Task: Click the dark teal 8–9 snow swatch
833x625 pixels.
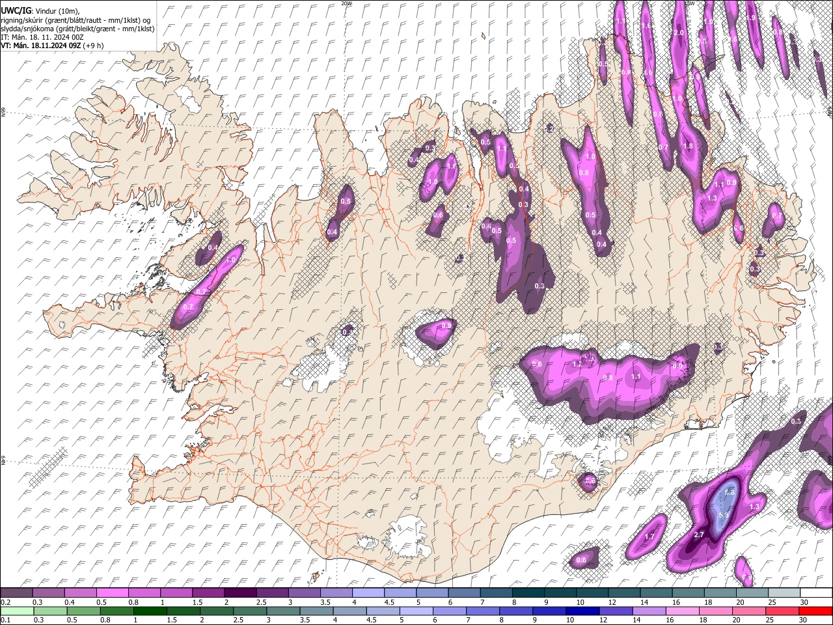Action: click(529, 592)
